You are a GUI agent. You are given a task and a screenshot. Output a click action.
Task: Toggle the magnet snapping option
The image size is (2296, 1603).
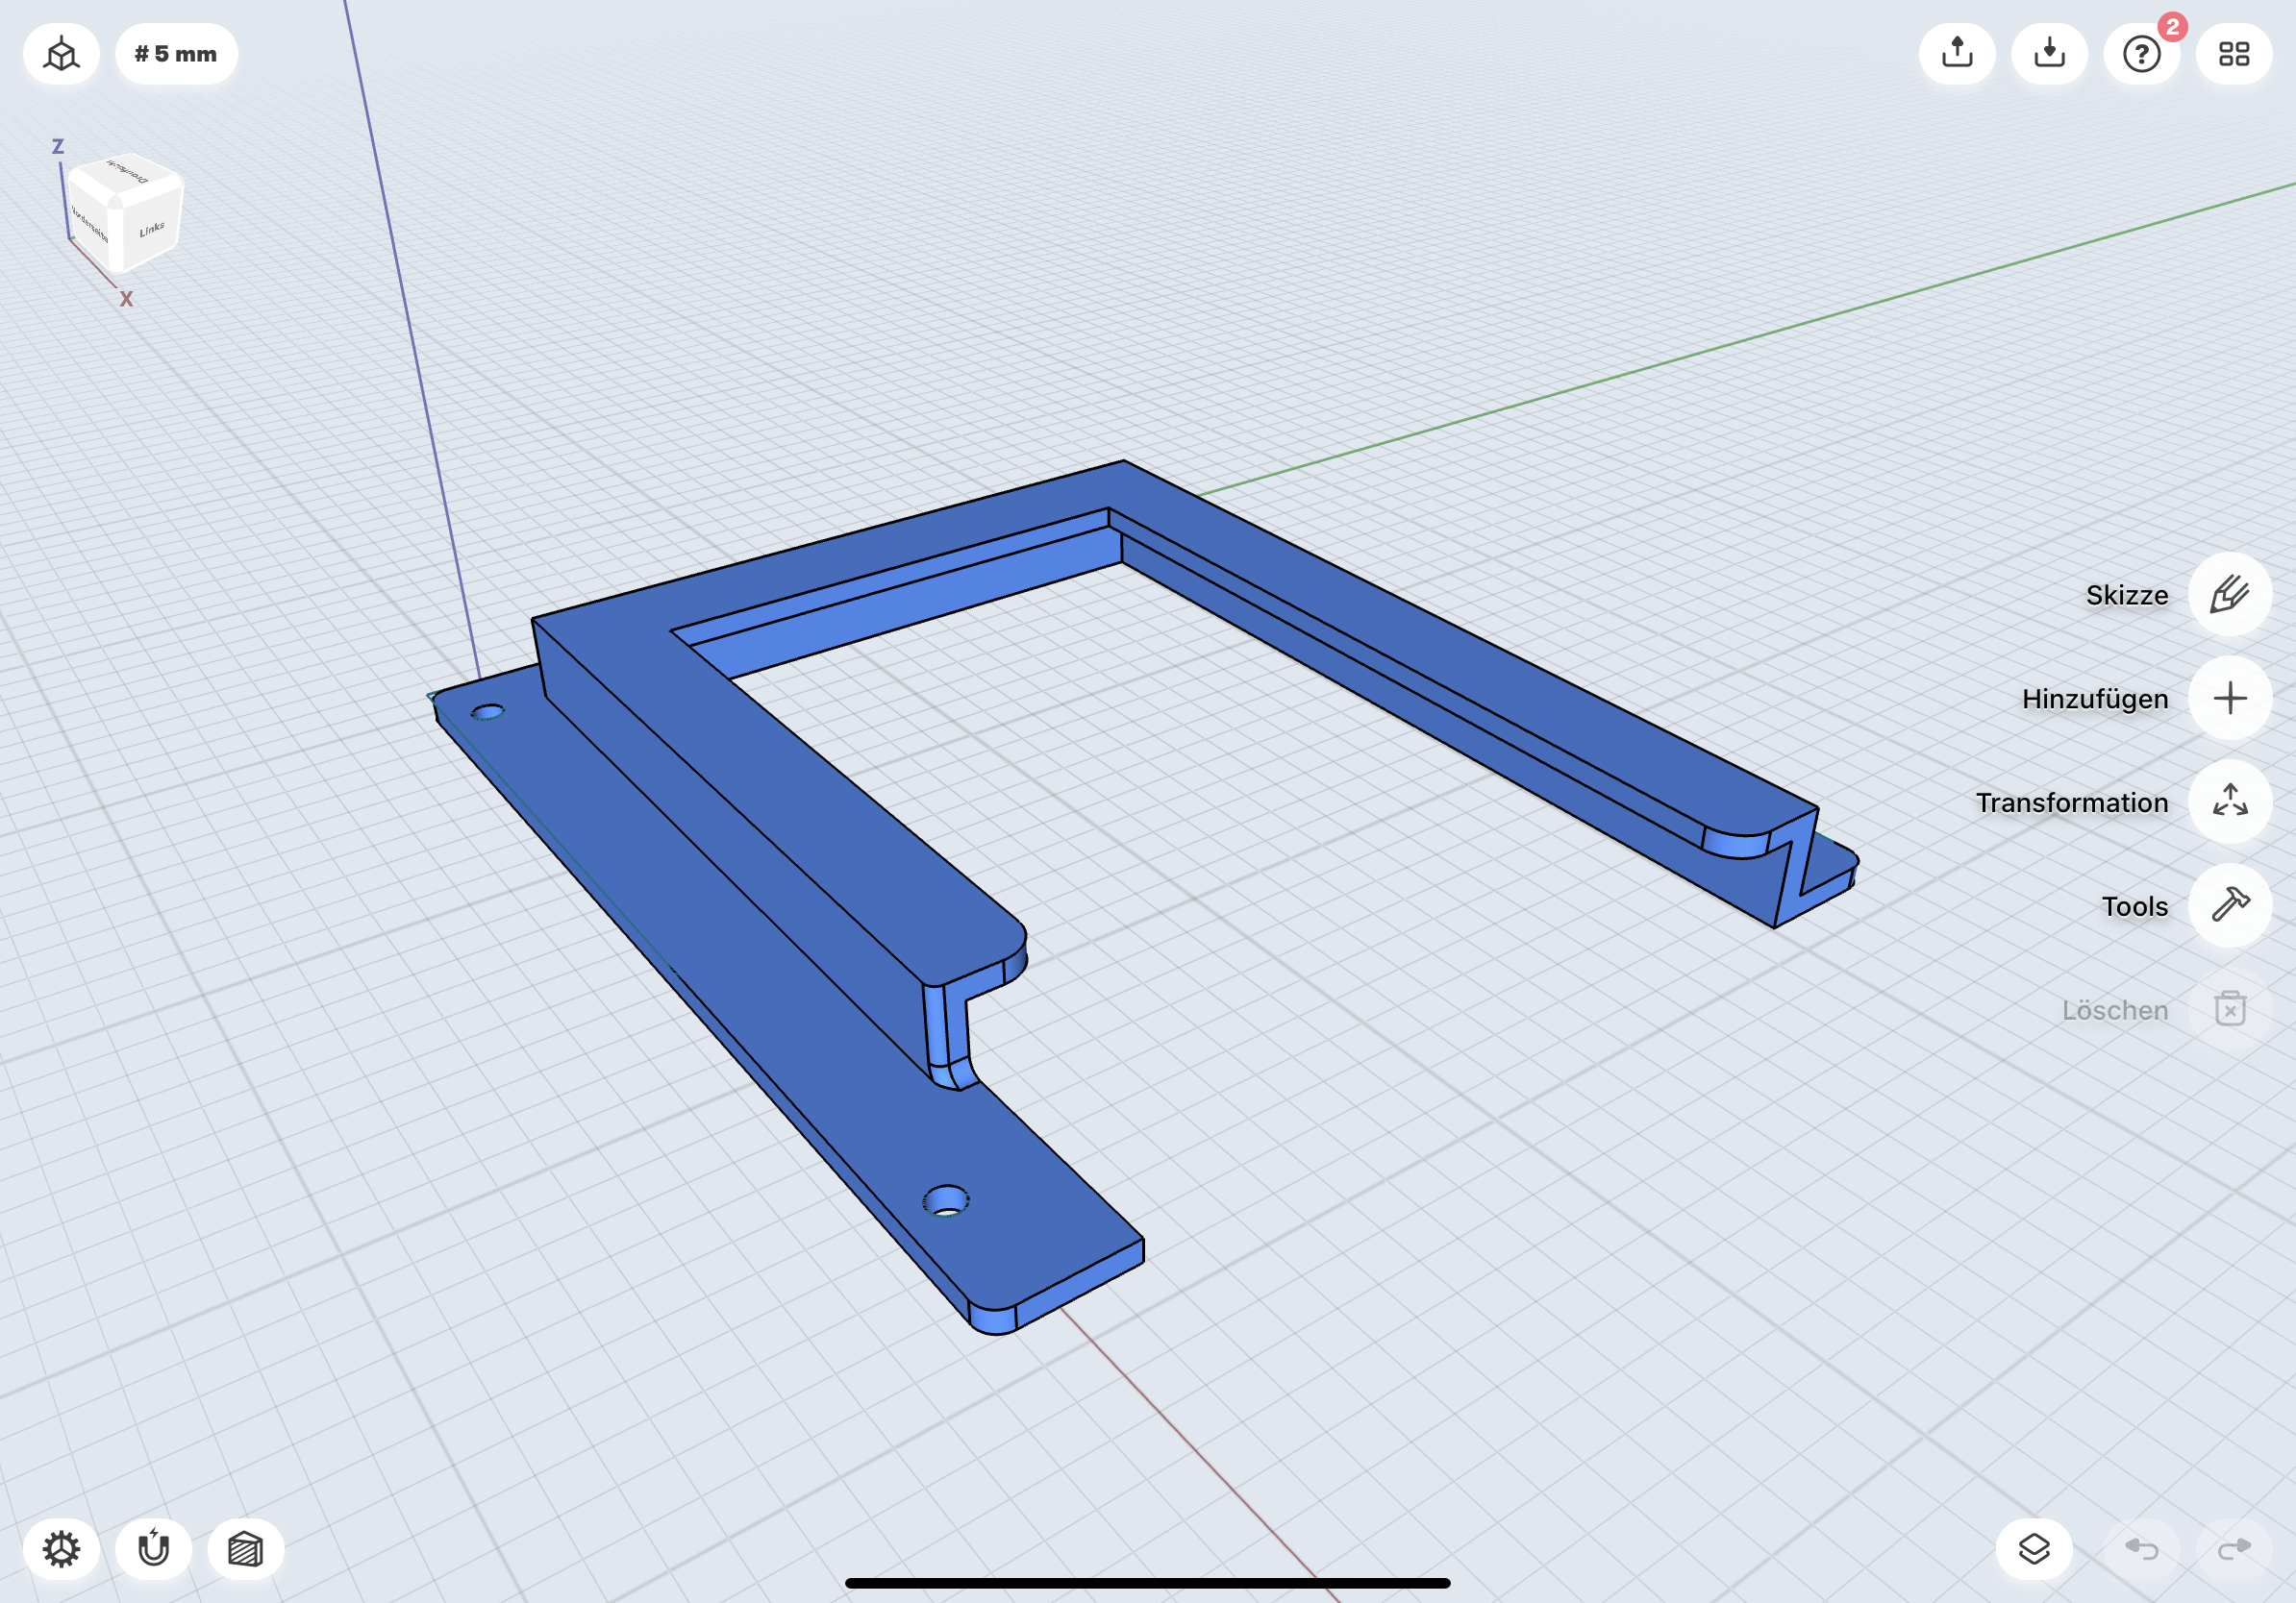tap(153, 1549)
